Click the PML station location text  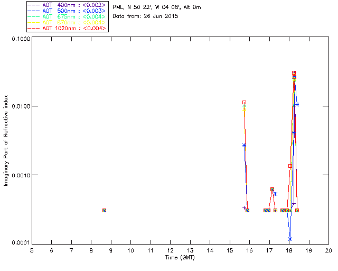156,7
